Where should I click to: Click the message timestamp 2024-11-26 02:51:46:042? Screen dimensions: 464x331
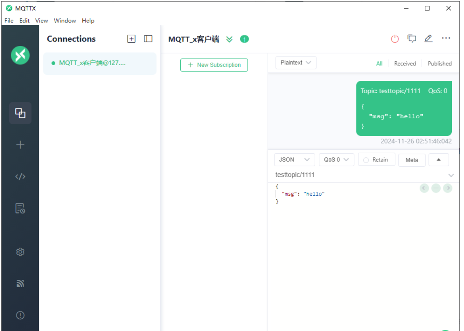click(x=416, y=141)
